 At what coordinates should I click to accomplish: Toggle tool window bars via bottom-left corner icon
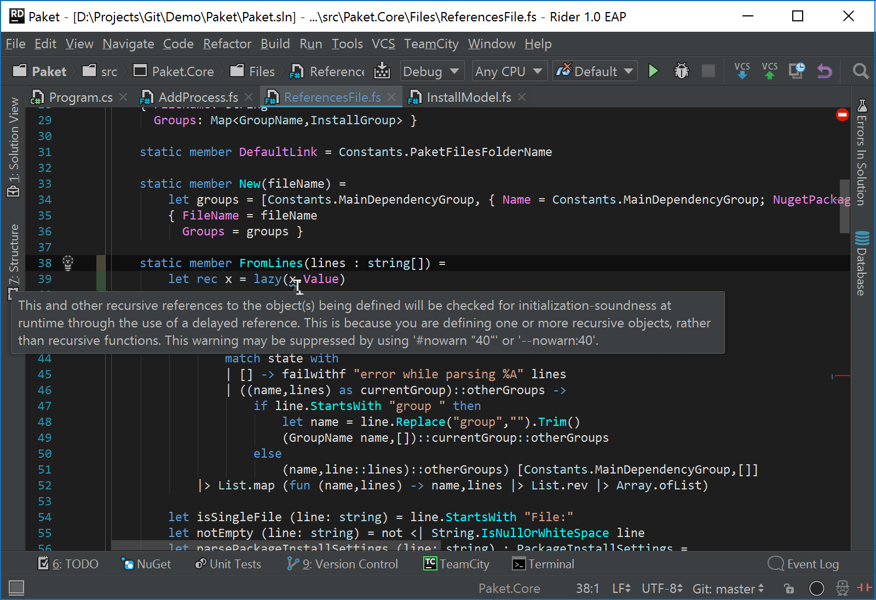16,588
